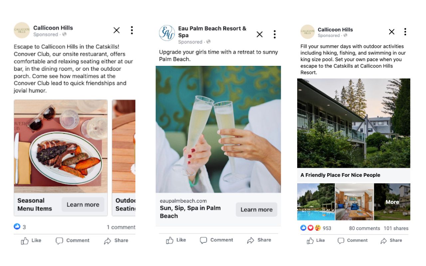Share the Conover Club restaurant post

coord(116,241)
